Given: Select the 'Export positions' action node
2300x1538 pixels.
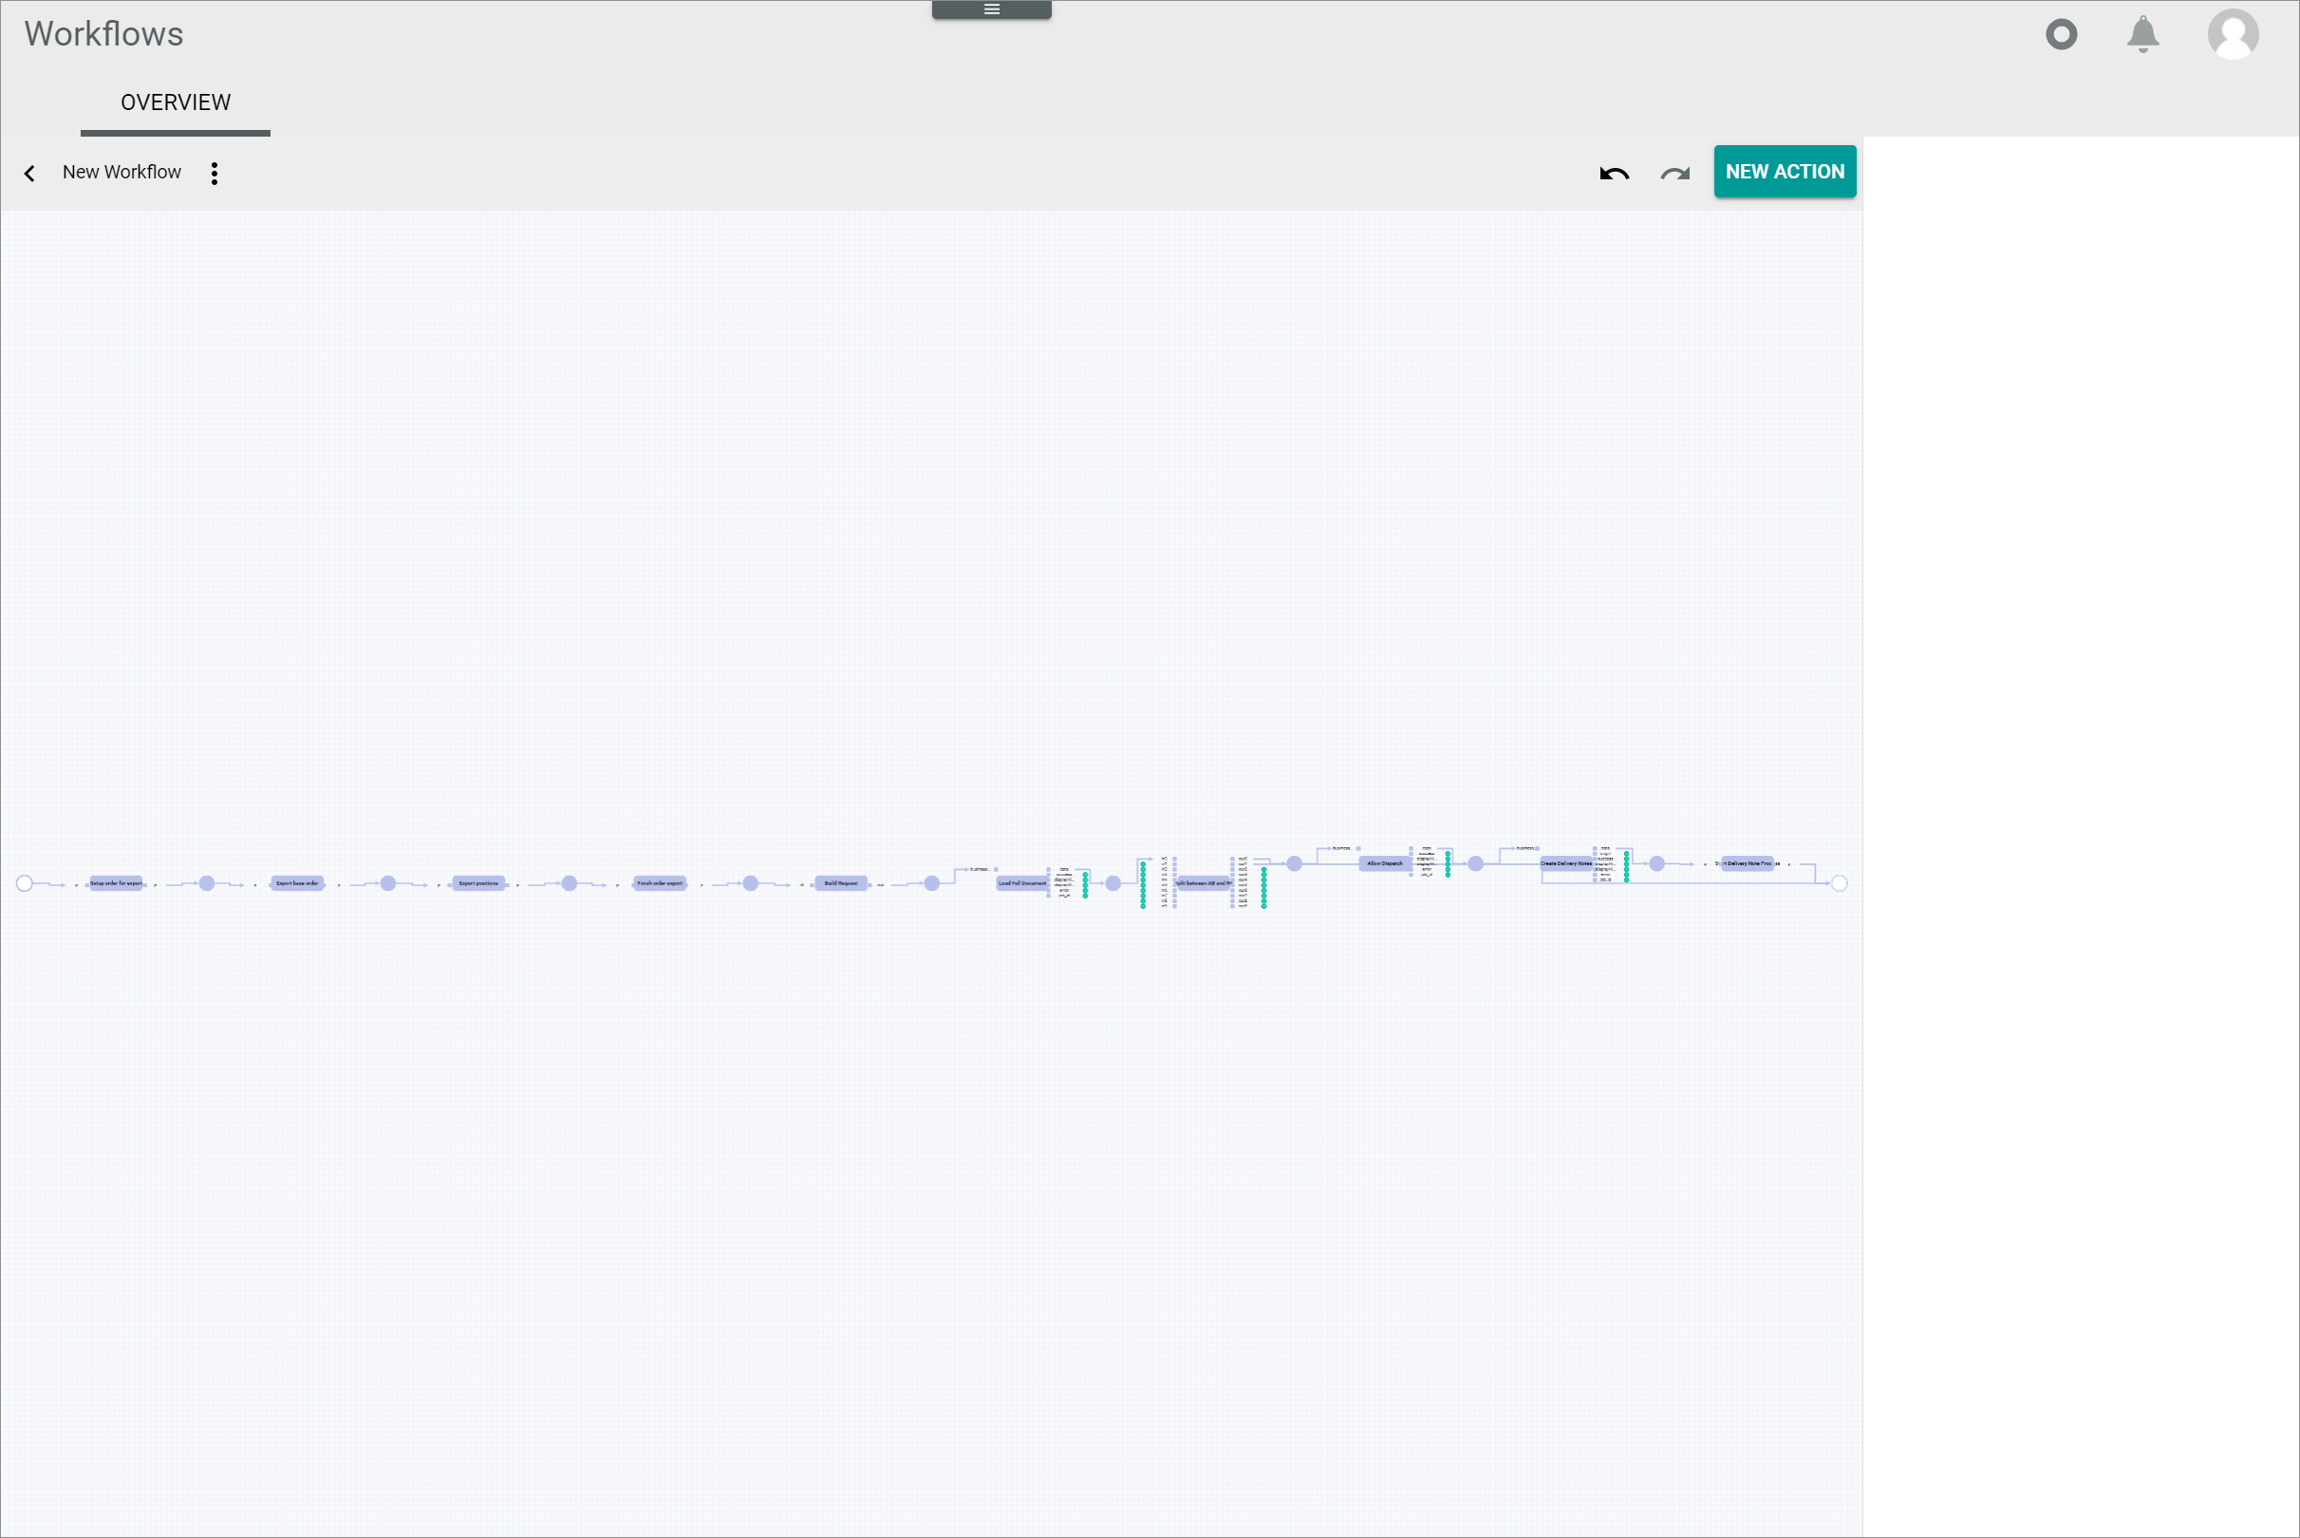Looking at the screenshot, I should pyautogui.click(x=478, y=883).
